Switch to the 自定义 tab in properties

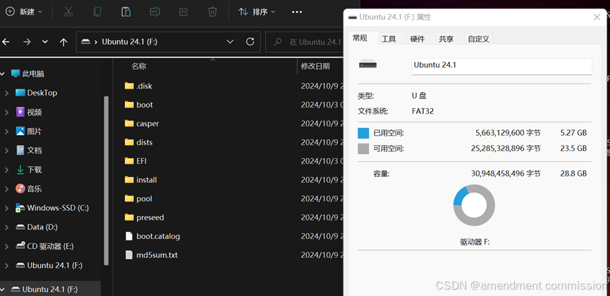[x=479, y=39]
